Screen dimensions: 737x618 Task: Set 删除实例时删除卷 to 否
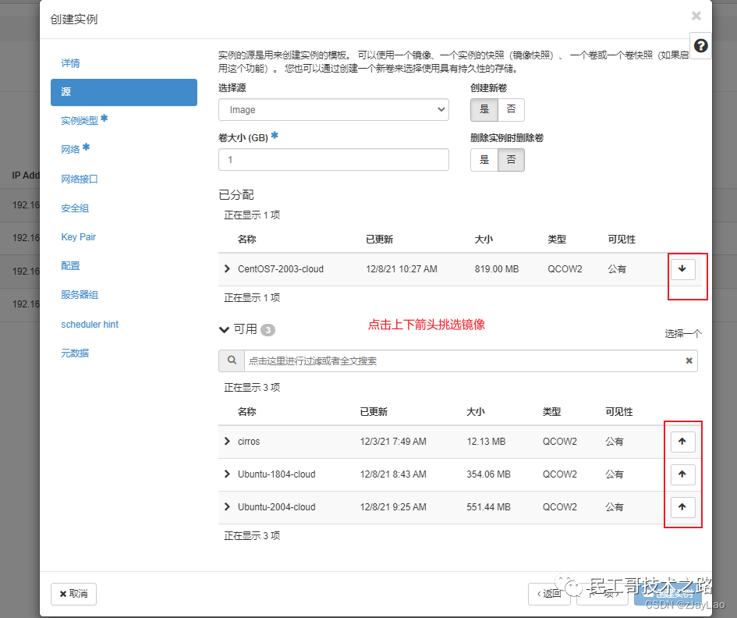[511, 160]
